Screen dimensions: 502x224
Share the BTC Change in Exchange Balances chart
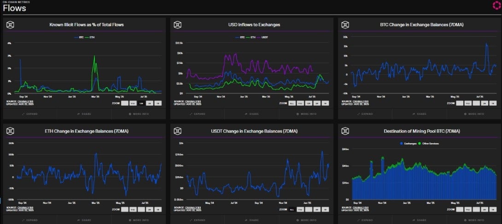point(420,114)
